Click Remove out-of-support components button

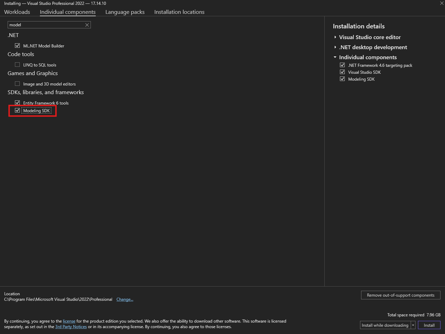pos(401,295)
